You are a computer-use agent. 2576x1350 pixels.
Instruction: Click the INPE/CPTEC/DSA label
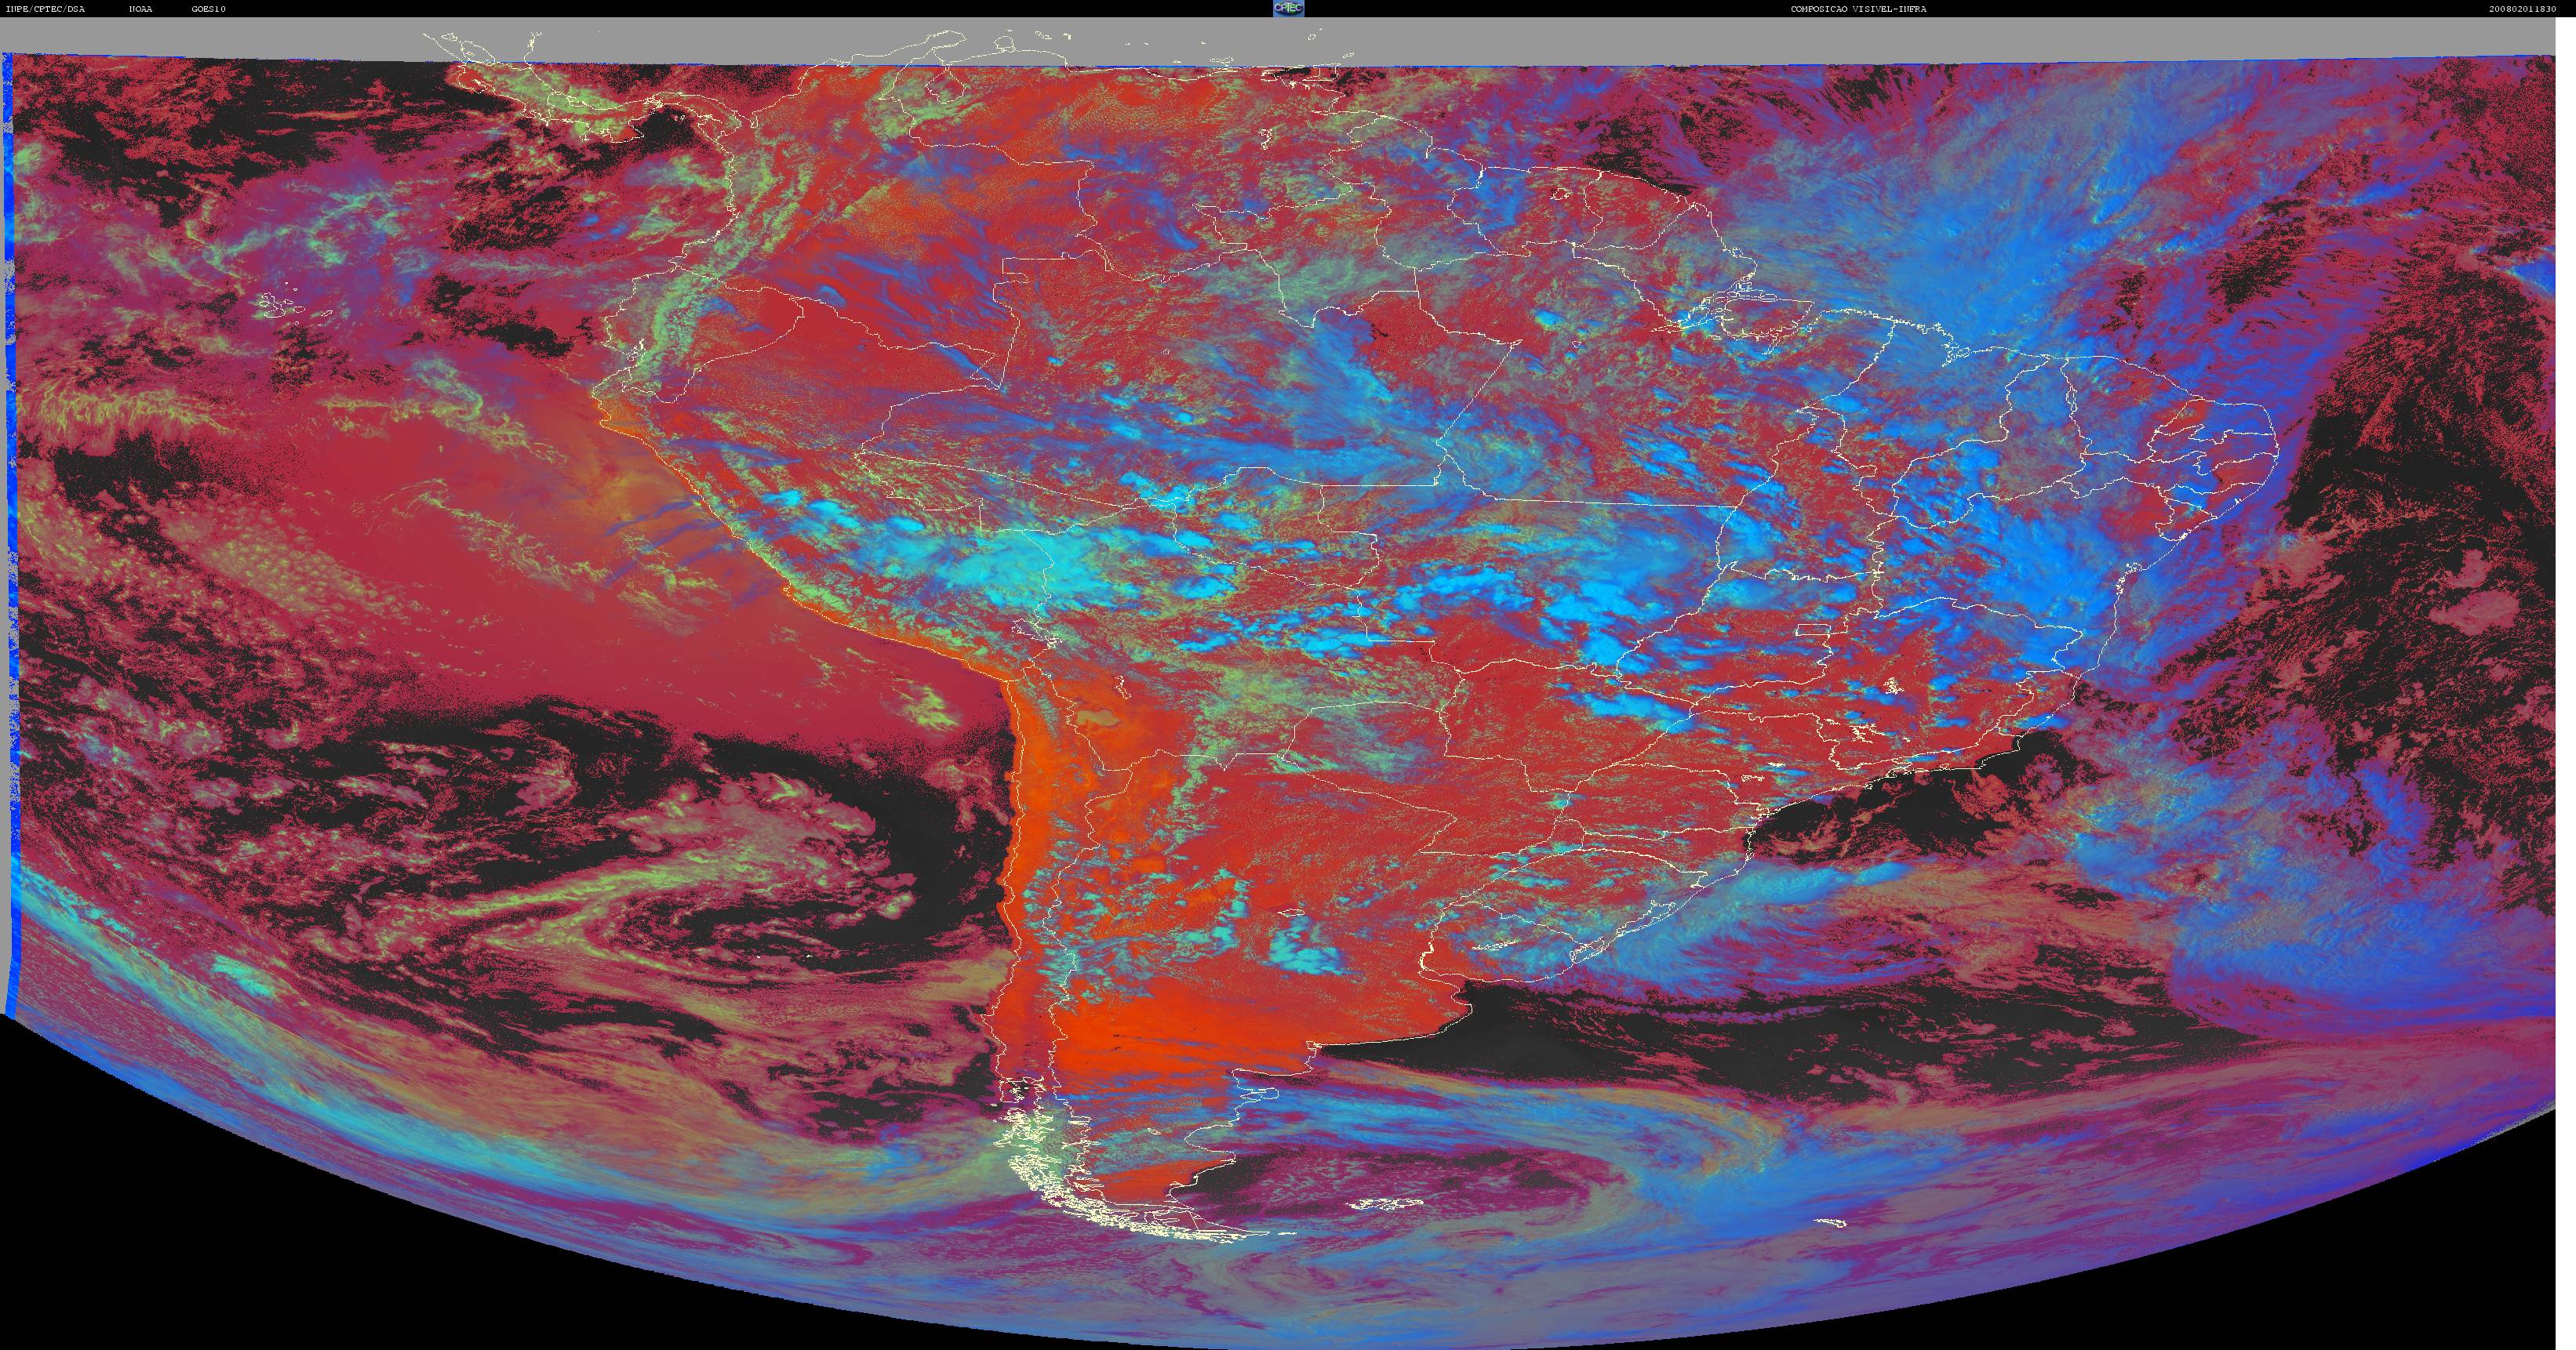click(45, 9)
